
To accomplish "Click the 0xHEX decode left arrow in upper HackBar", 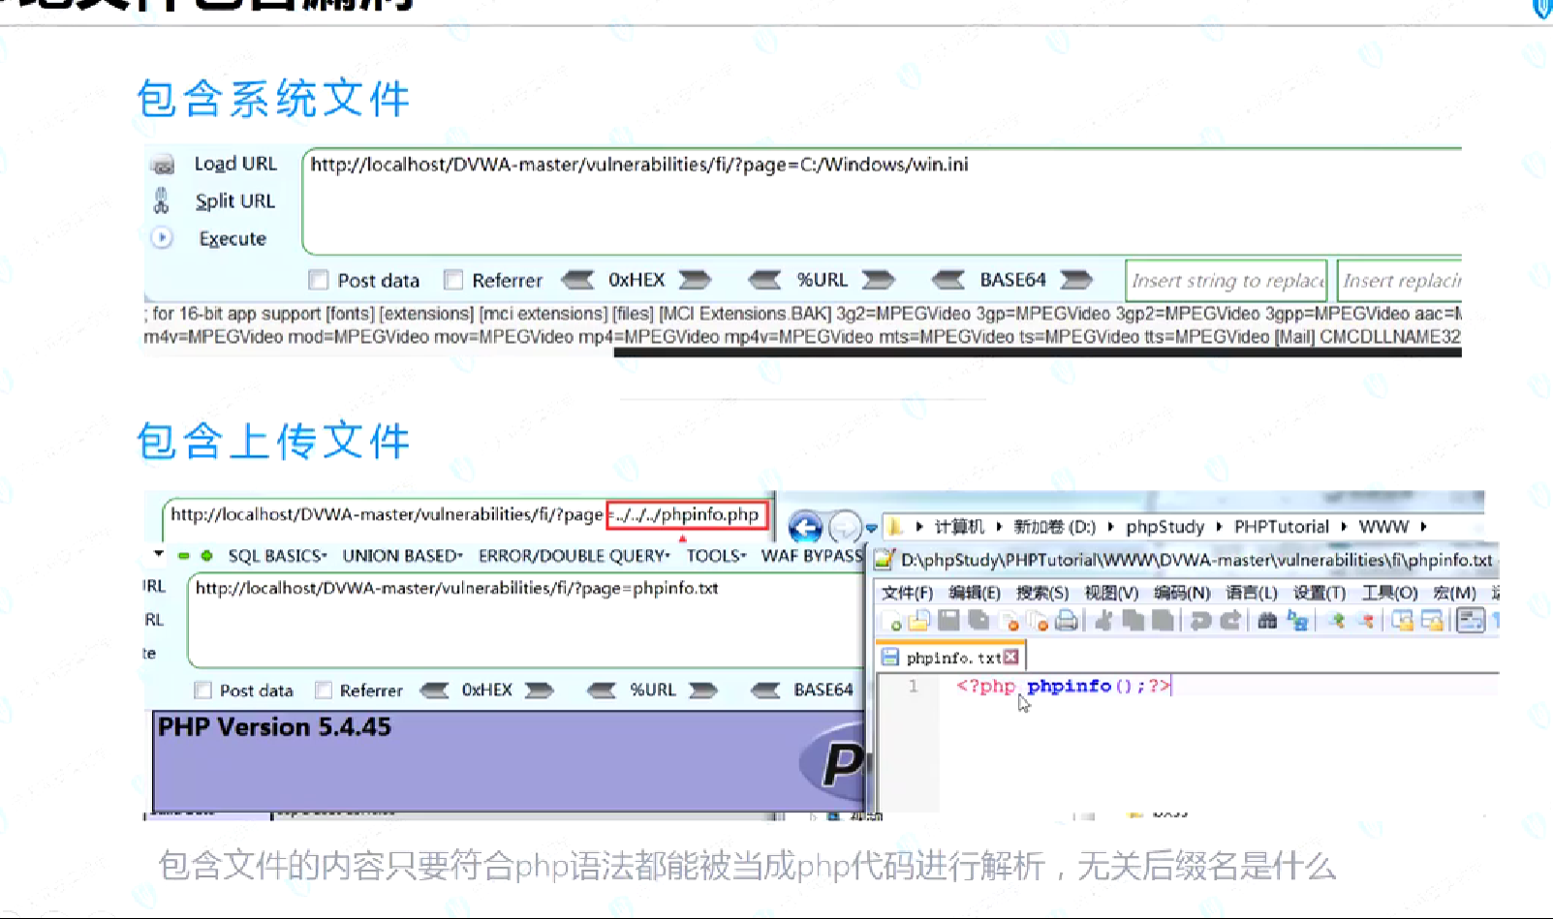I will (x=578, y=280).
